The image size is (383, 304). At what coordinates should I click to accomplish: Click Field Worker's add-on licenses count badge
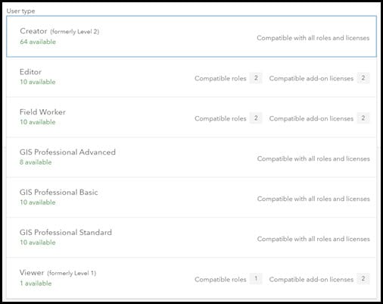(x=363, y=118)
